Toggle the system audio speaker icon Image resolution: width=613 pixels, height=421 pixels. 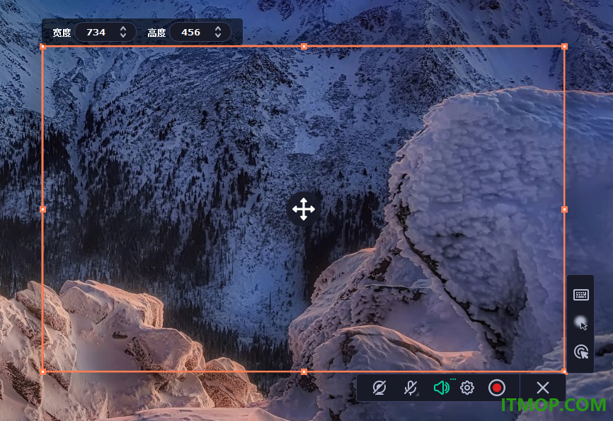pos(442,388)
